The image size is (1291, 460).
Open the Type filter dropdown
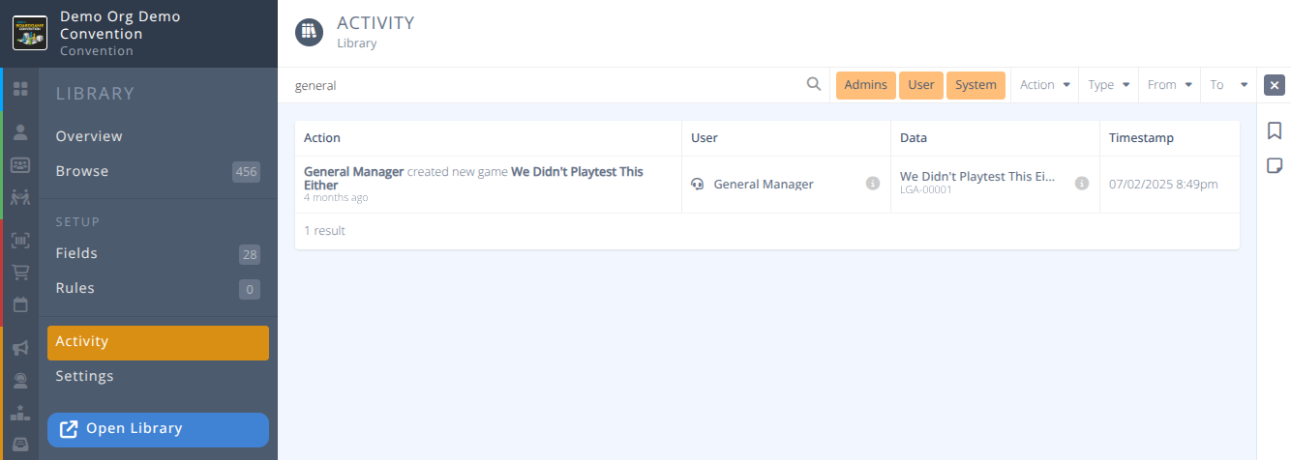coord(1109,85)
